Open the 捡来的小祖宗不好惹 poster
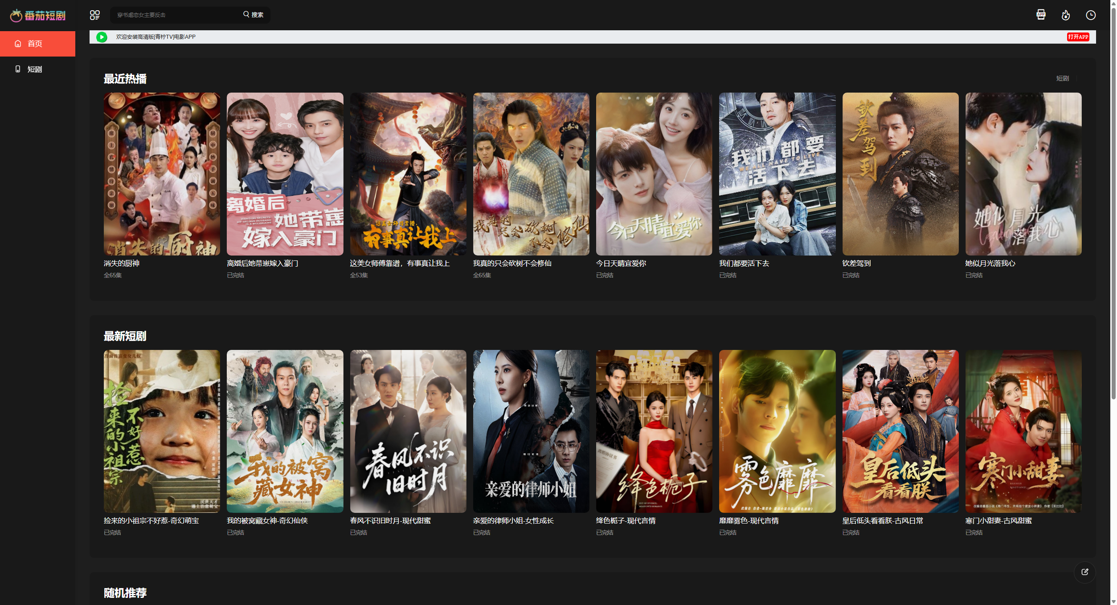 coord(162,431)
